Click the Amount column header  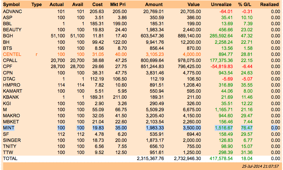pyautogui.click(x=154, y=4)
